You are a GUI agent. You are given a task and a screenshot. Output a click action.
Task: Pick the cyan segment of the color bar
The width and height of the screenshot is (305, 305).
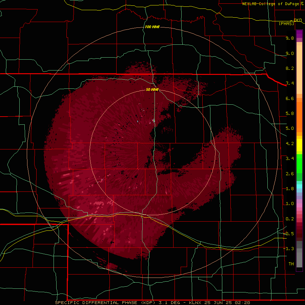tap(299, 186)
